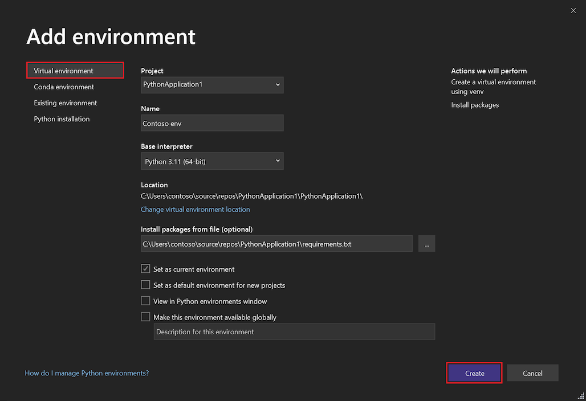Image resolution: width=586 pixels, height=401 pixels.
Task: Open 'How do I manage Python environments?' link
Action: (87, 373)
